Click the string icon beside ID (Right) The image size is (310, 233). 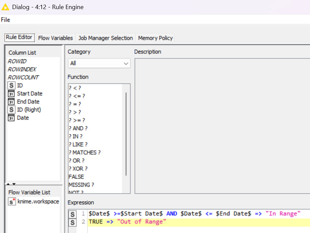click(x=11, y=110)
